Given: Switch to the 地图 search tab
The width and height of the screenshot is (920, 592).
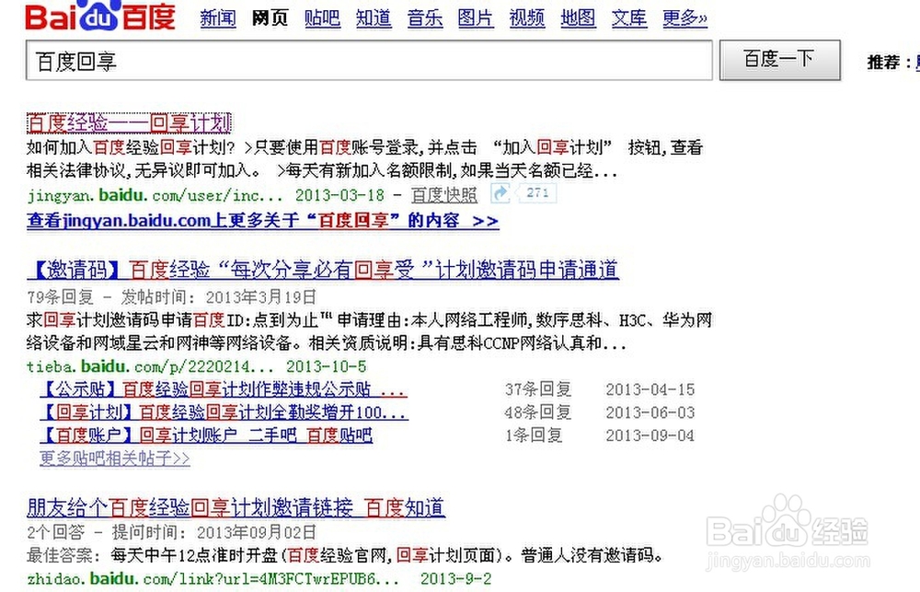Looking at the screenshot, I should 577,17.
